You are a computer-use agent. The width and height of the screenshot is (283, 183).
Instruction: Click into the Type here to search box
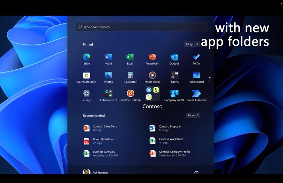point(141,27)
